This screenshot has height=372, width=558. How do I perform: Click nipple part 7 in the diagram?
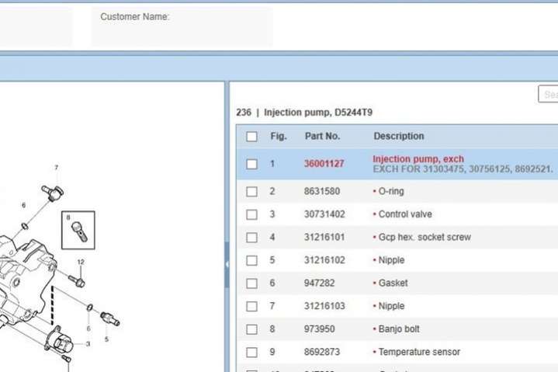click(x=54, y=192)
